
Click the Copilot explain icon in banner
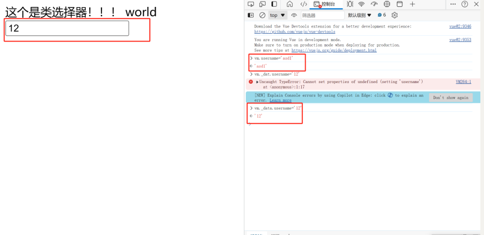(390, 95)
